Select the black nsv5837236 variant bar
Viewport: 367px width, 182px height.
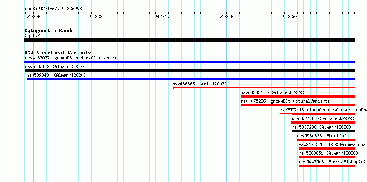tap(324, 131)
